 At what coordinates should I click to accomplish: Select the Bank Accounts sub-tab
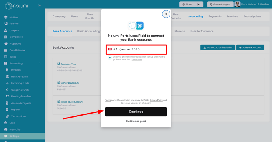click(x=62, y=31)
